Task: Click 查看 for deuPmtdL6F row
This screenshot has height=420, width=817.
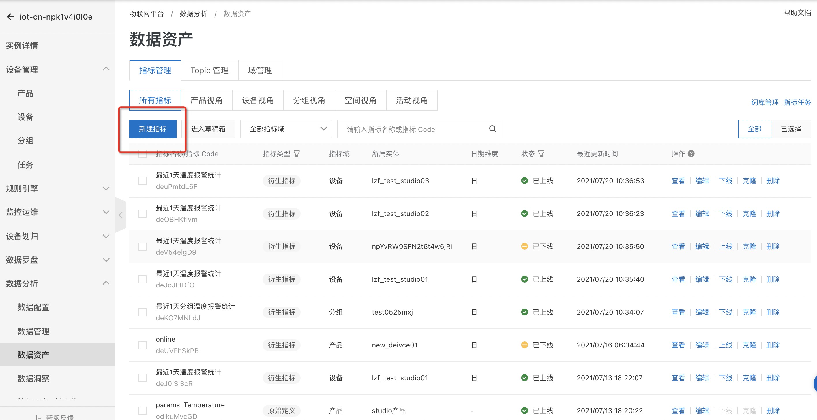Action: click(678, 181)
